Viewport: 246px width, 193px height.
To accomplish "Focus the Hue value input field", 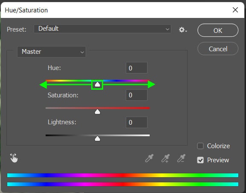I will tap(136, 68).
